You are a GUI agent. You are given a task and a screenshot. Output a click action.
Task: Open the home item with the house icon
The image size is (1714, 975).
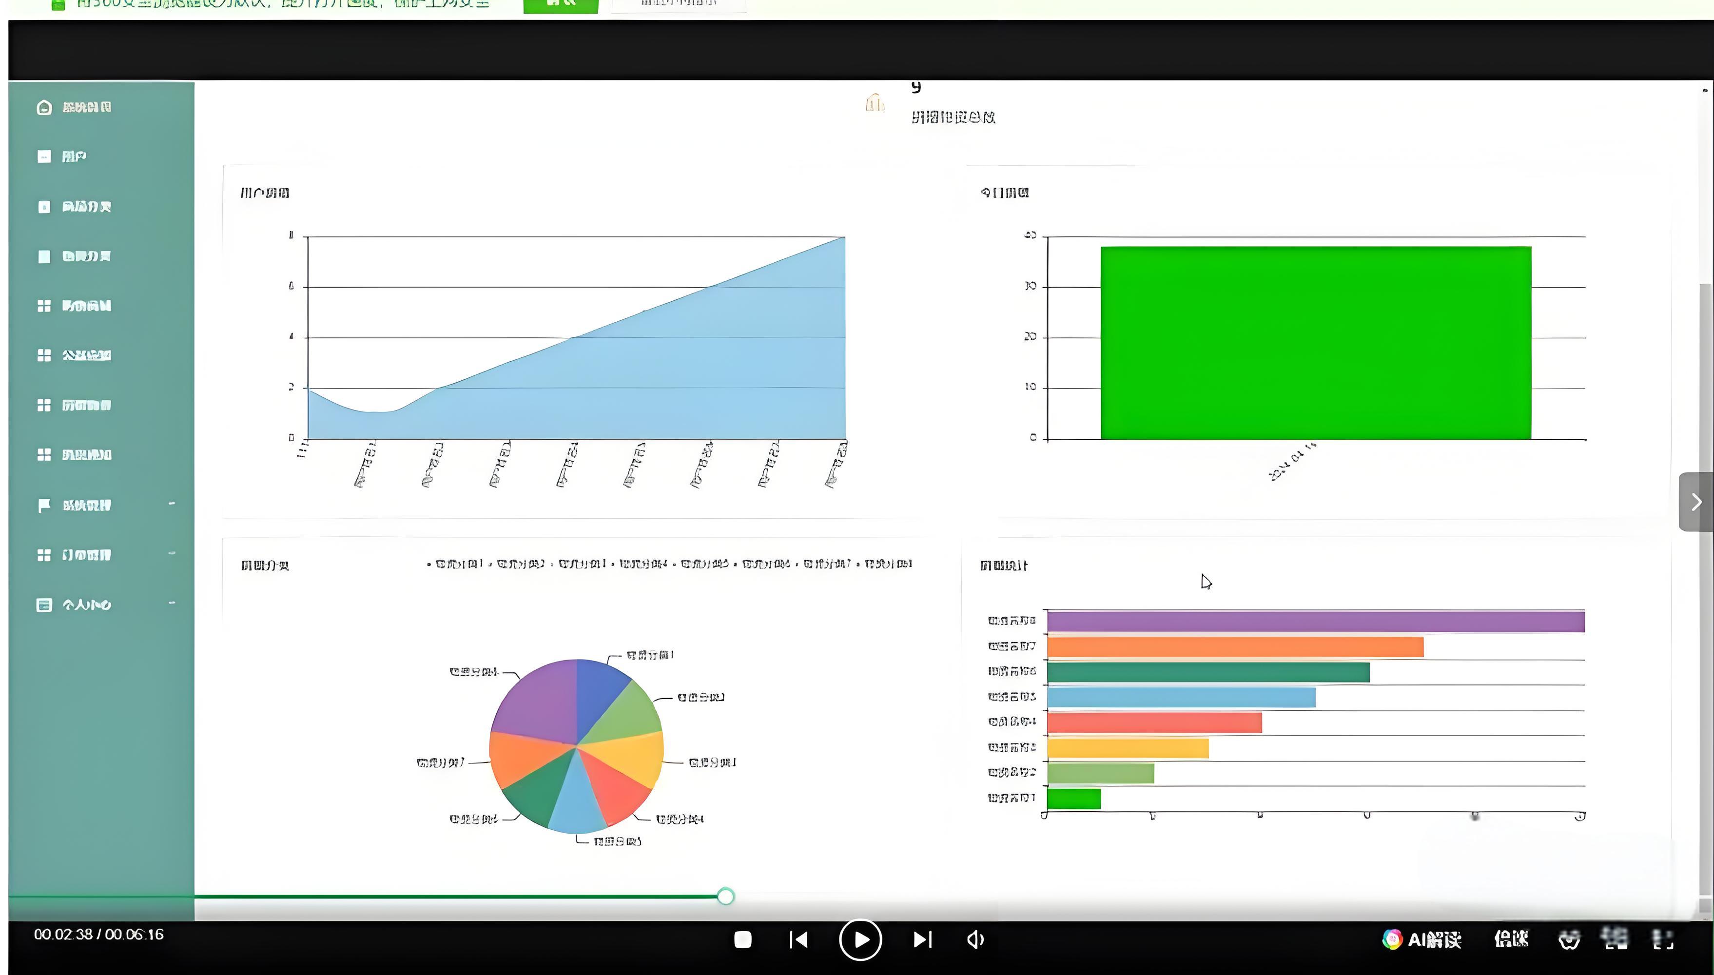(74, 107)
